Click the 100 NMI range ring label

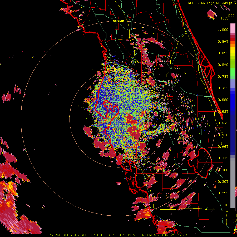point(118,21)
